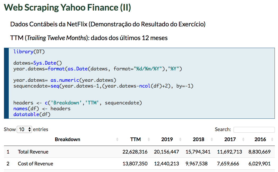
Task: Click the 2019 column header text
Action: (167, 140)
